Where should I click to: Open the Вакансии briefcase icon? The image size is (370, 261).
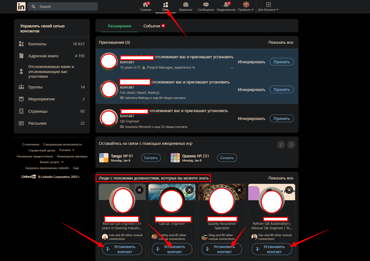(x=186, y=4)
